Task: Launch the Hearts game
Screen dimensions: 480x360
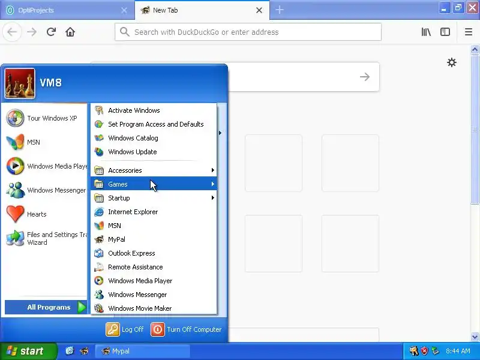Action: (46, 214)
